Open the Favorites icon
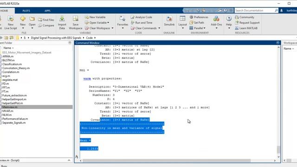297x167 pixels. click(123, 19)
